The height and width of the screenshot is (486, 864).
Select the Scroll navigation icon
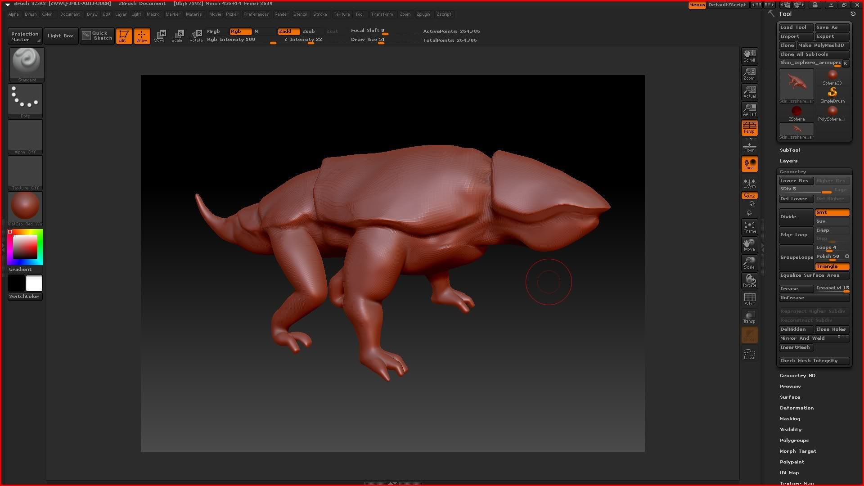coord(749,55)
